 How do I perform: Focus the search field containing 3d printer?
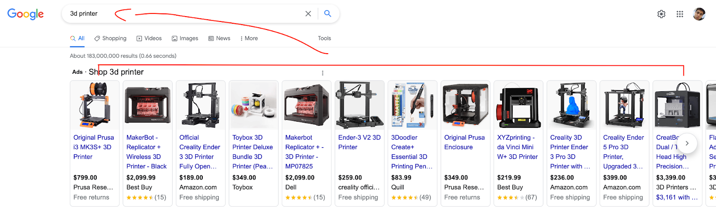pyautogui.click(x=183, y=14)
